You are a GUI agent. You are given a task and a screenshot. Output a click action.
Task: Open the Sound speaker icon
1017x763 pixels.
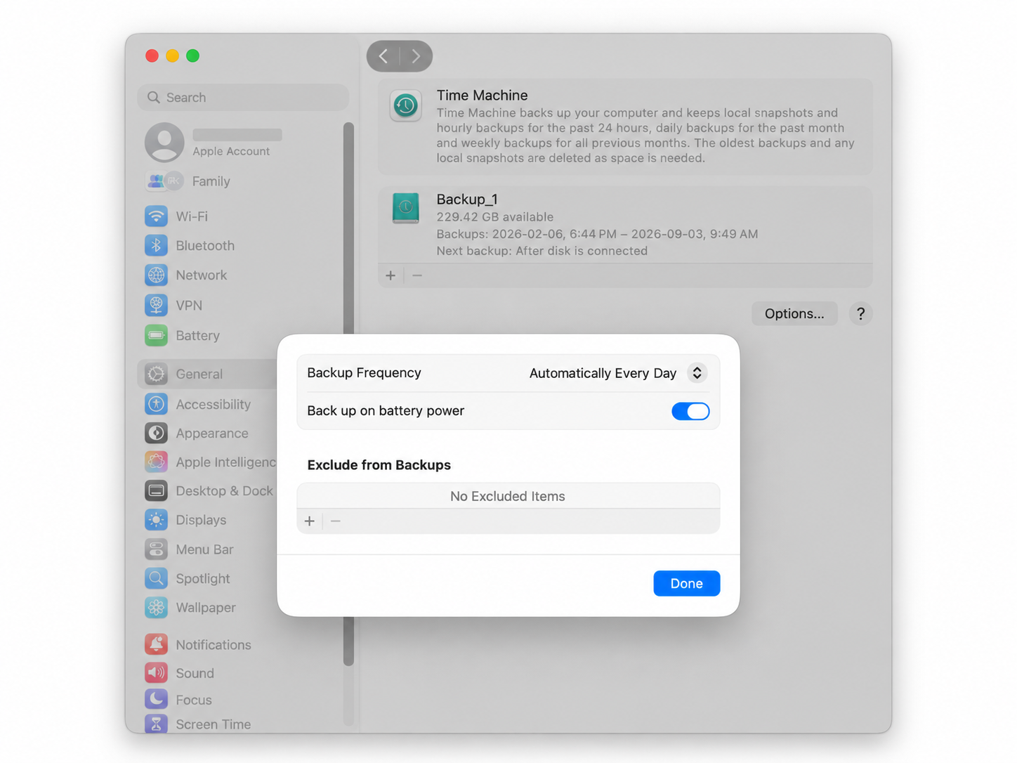tap(156, 673)
